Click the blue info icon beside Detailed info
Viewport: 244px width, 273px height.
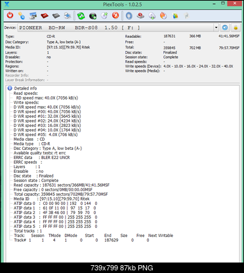coord(10,88)
